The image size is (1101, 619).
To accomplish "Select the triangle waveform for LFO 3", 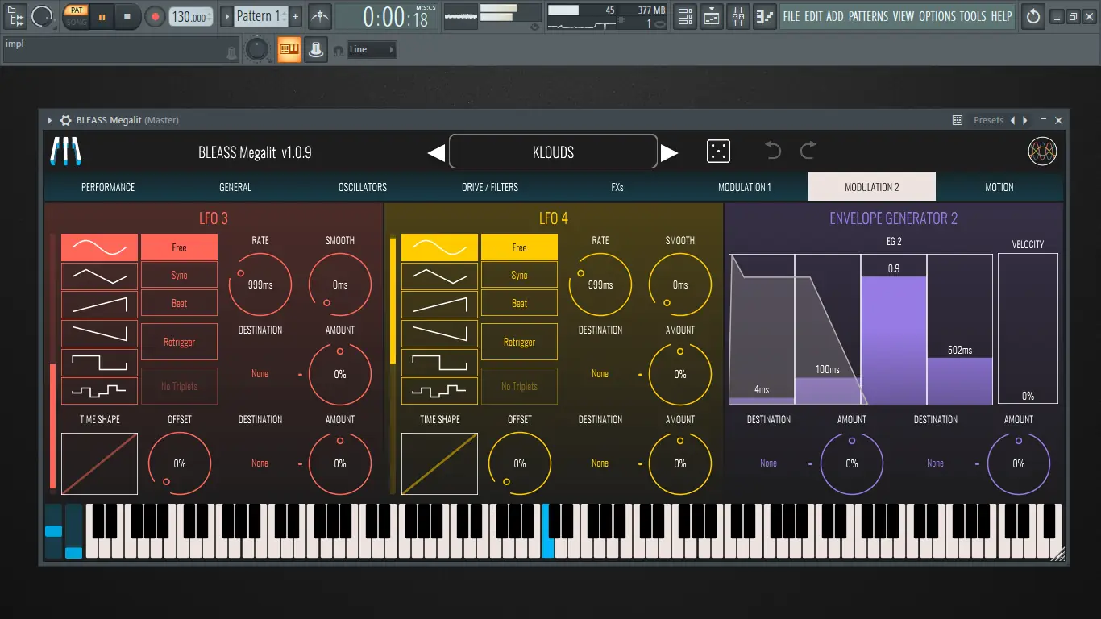I will tap(99, 276).
